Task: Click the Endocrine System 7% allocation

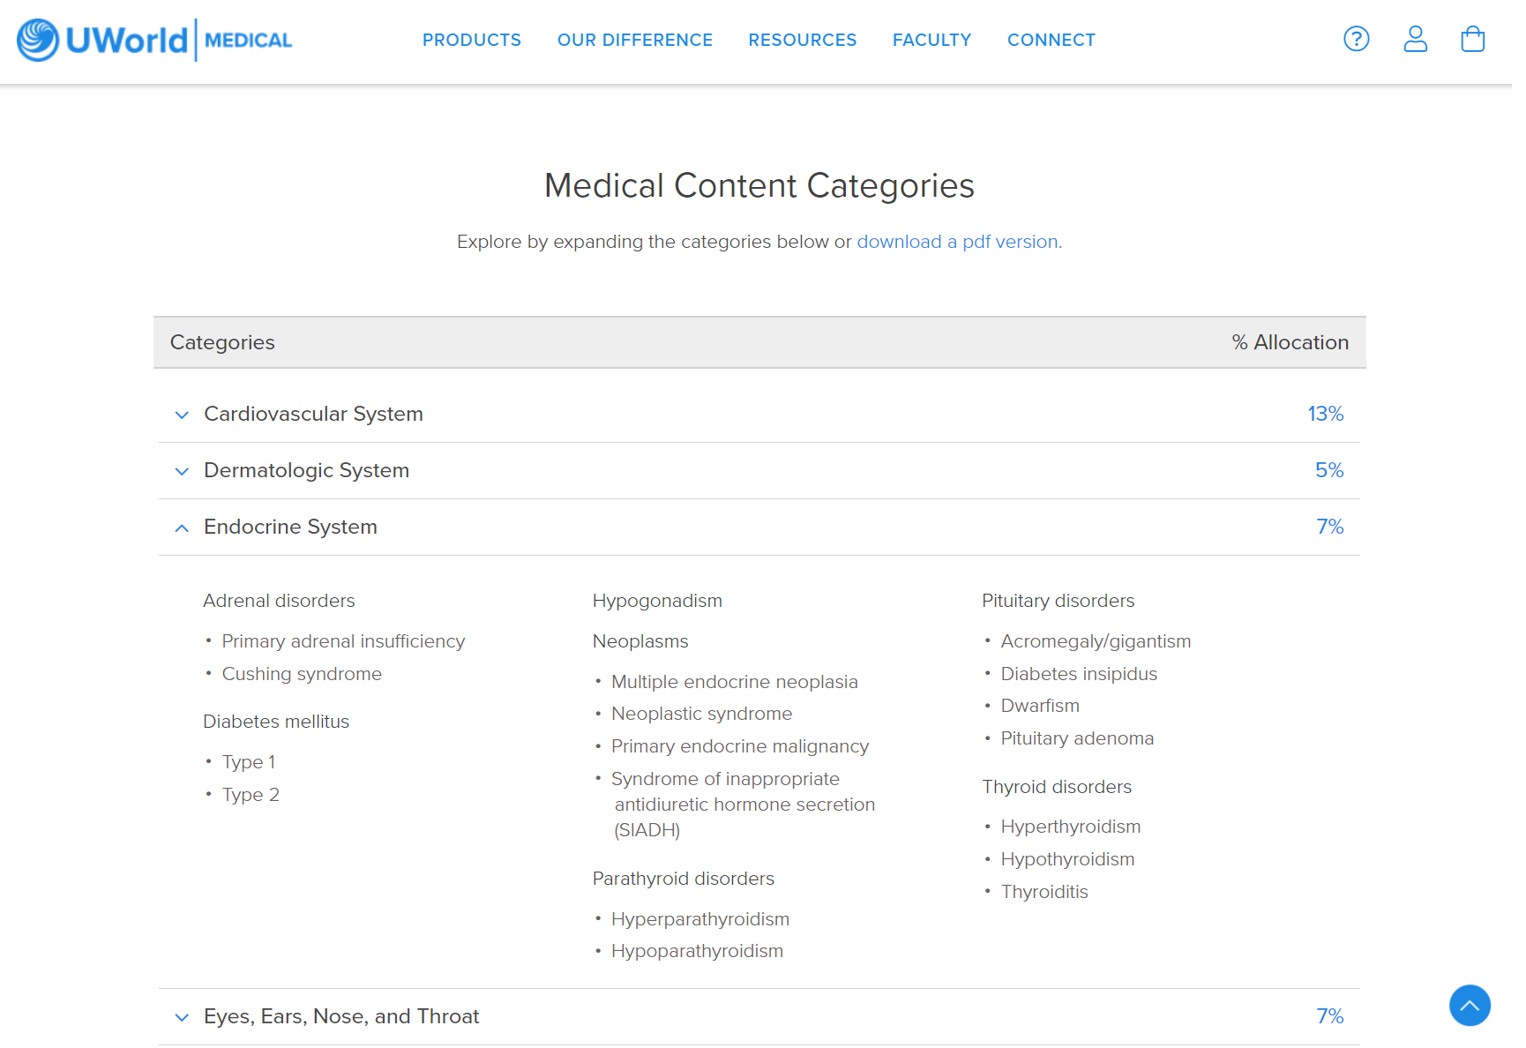Action: pyautogui.click(x=1329, y=527)
